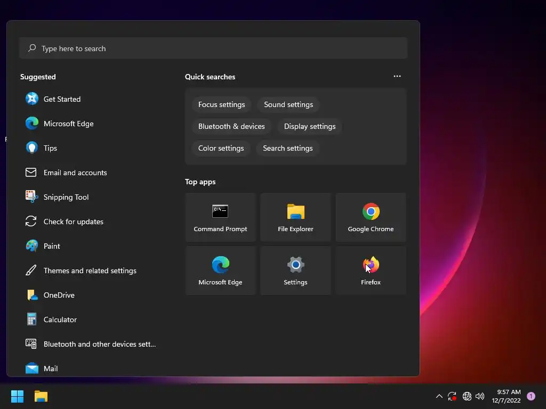Open the clock and date panel
This screenshot has width=546, height=409.
[x=506, y=396]
